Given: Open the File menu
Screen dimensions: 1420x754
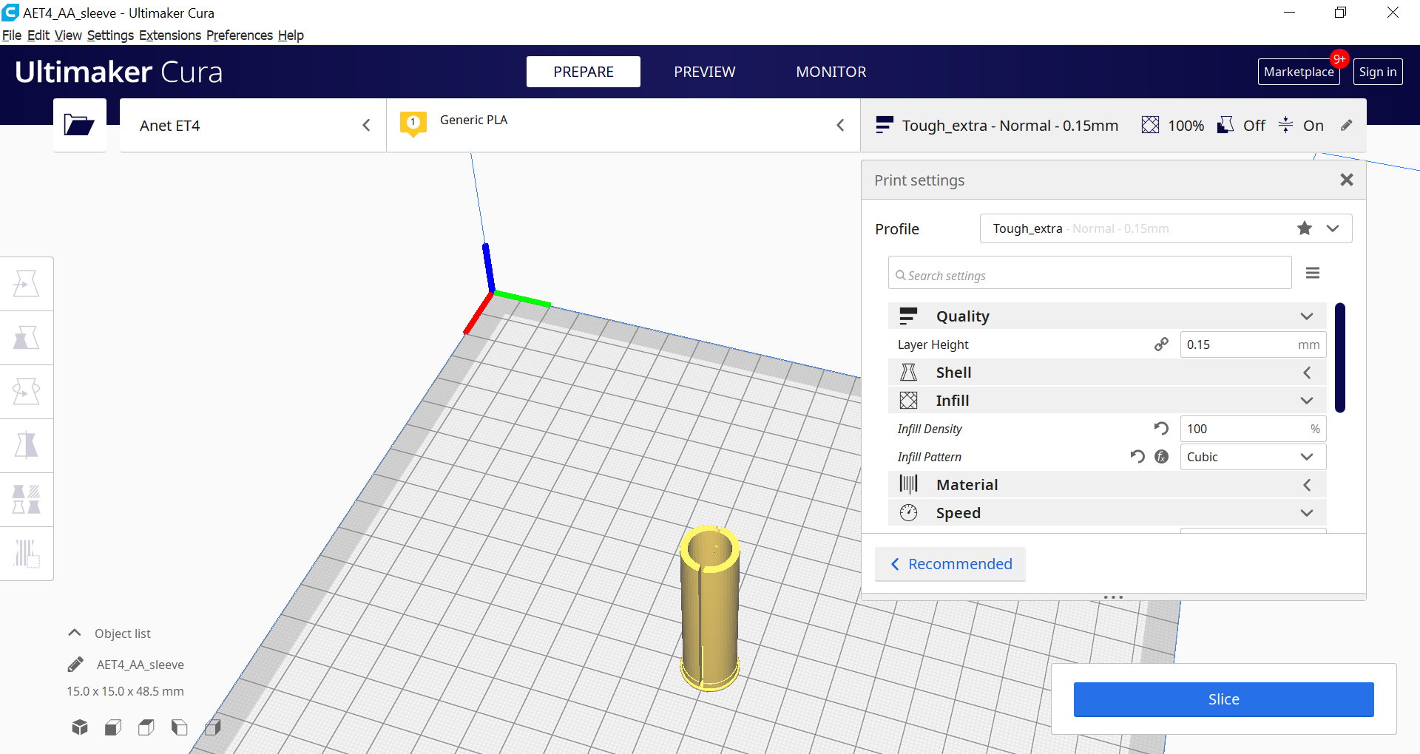Looking at the screenshot, I should point(11,35).
